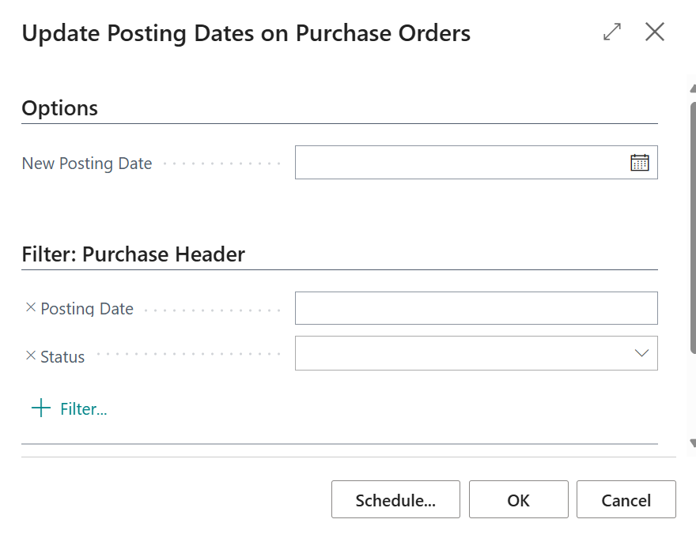Focus the Posting Date filter input

tap(476, 308)
